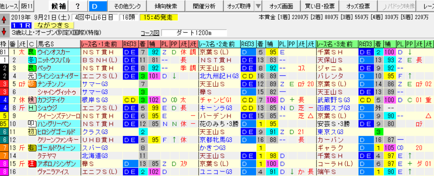
Task: Click the 11R race number badge
Action: click(x=22, y=26)
